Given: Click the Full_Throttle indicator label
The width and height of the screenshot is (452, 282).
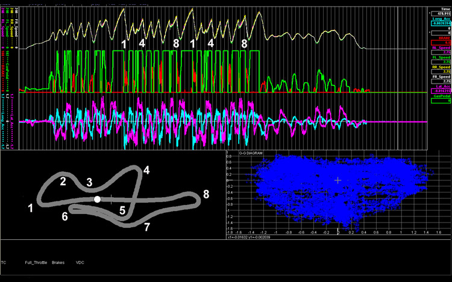Looking at the screenshot, I should pos(36,263).
